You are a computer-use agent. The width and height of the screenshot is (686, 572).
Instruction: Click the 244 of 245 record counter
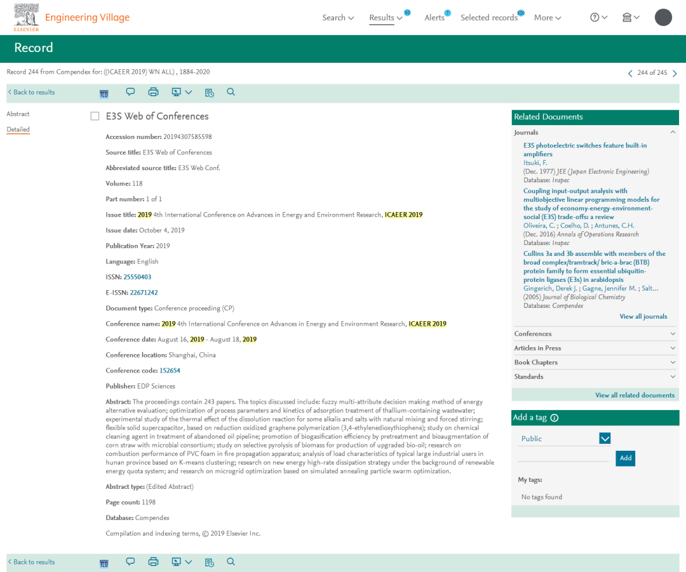(652, 72)
